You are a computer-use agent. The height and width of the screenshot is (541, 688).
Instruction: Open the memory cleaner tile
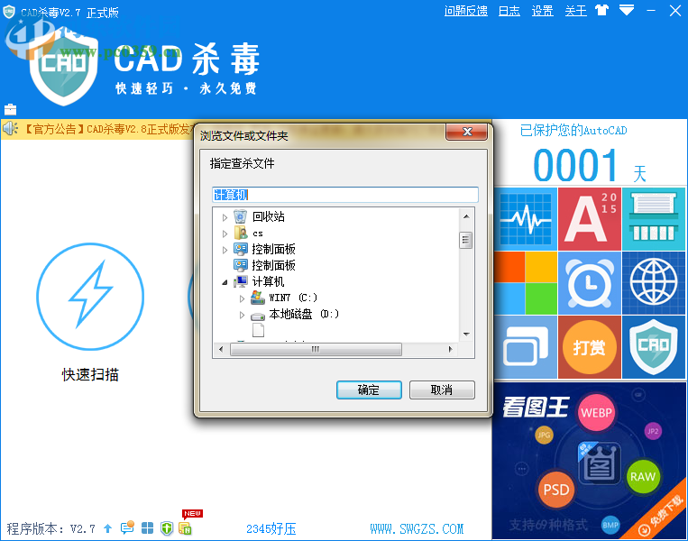(654, 219)
